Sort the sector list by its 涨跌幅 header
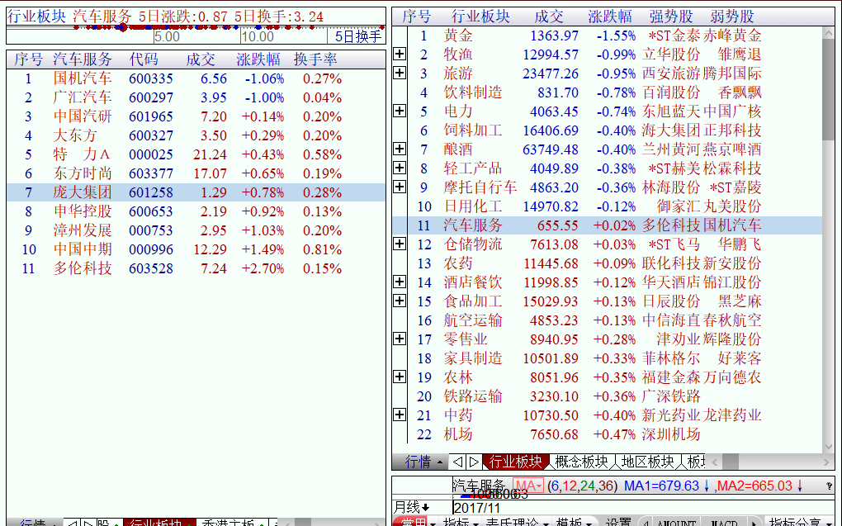Viewport: 842px width, 526px height. [610, 17]
